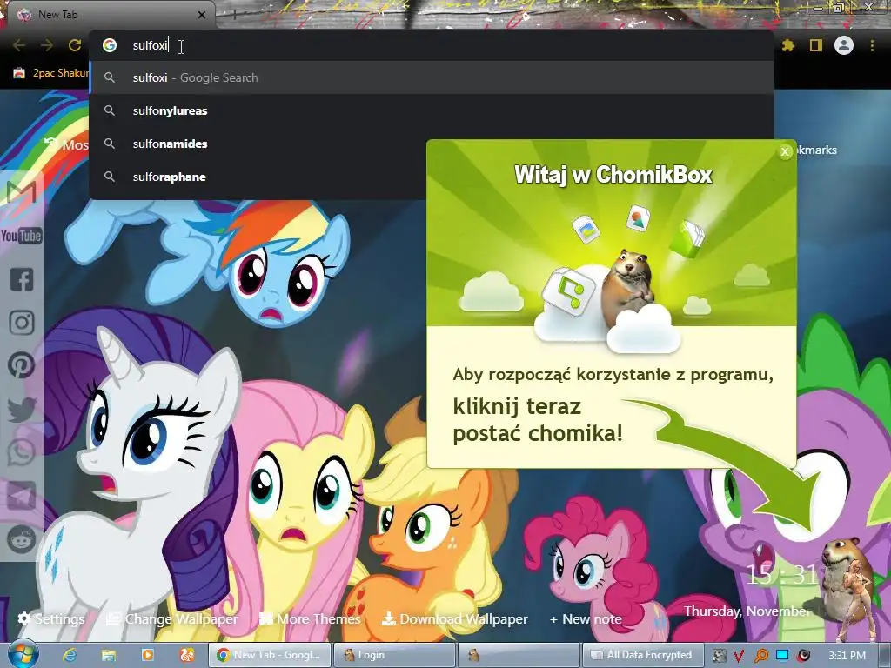Screen dimensions: 891x668
Task: Open the Chrome profile avatar
Action: [x=844, y=45]
